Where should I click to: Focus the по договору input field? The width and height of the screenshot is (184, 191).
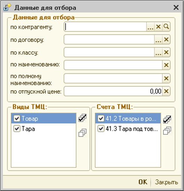109,40
